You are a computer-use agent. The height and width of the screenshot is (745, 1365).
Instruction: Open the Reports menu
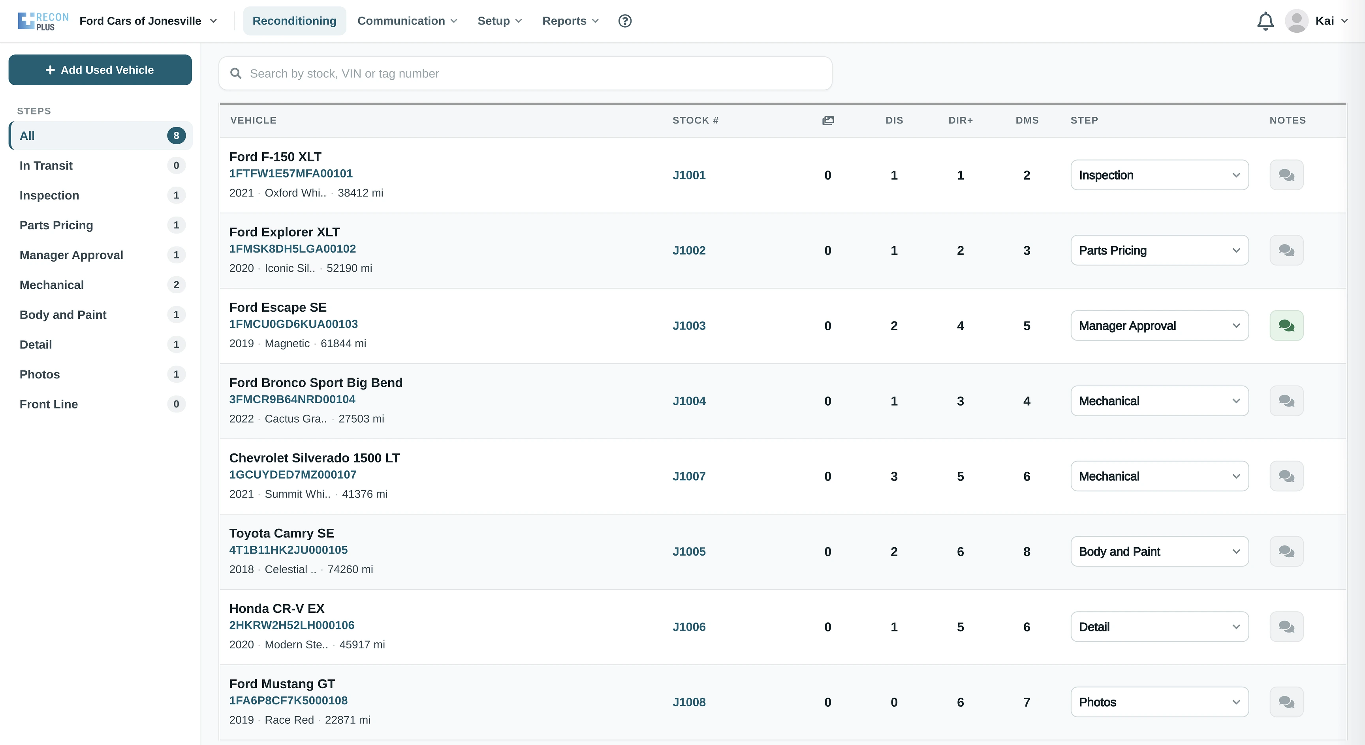pos(570,21)
